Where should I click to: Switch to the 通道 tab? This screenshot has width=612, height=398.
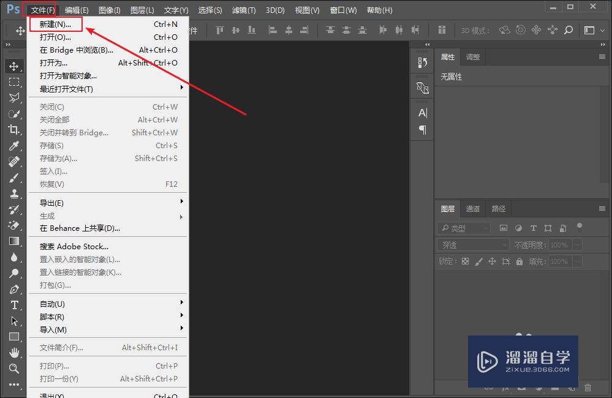pos(473,209)
